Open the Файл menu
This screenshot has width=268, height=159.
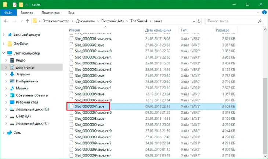pyautogui.click(x=8, y=12)
